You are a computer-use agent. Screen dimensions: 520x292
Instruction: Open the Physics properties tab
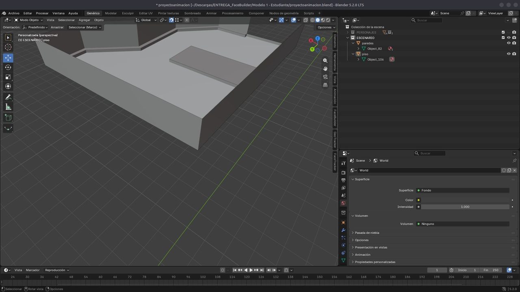coord(343,245)
